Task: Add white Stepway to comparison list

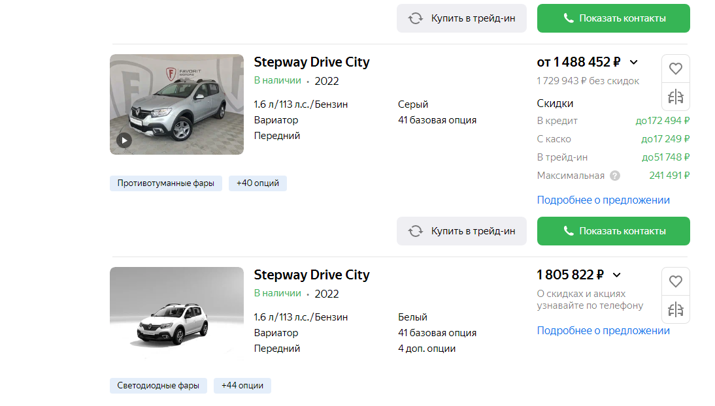Action: [675, 309]
